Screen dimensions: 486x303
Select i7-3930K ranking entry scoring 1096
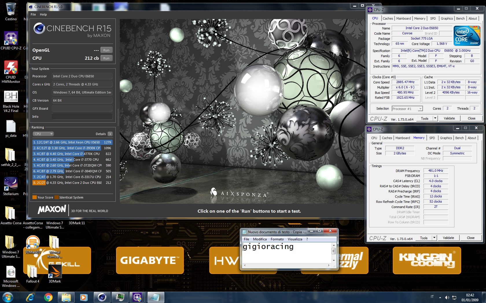coord(72,148)
